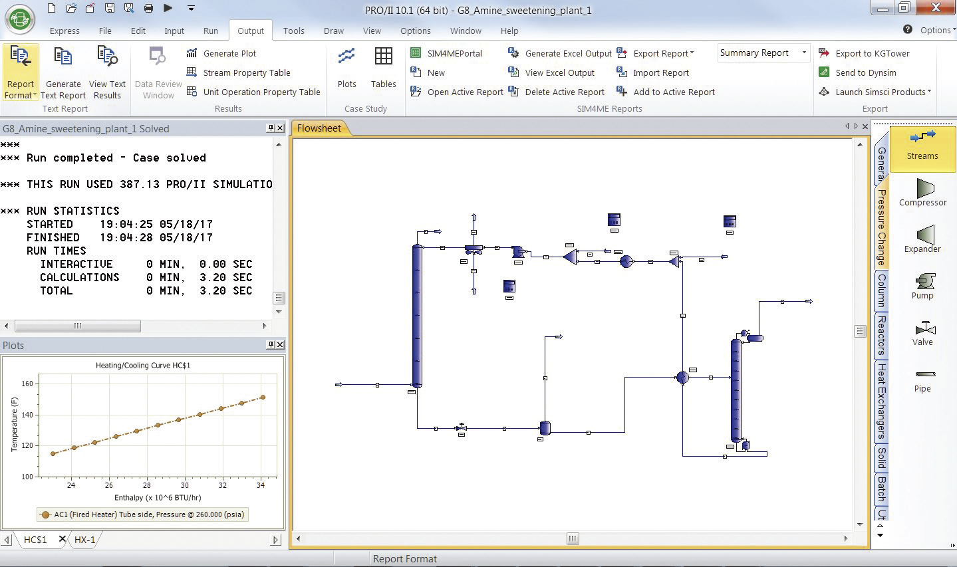Open the Tables case study icon
The image size is (957, 567).
tap(383, 67)
